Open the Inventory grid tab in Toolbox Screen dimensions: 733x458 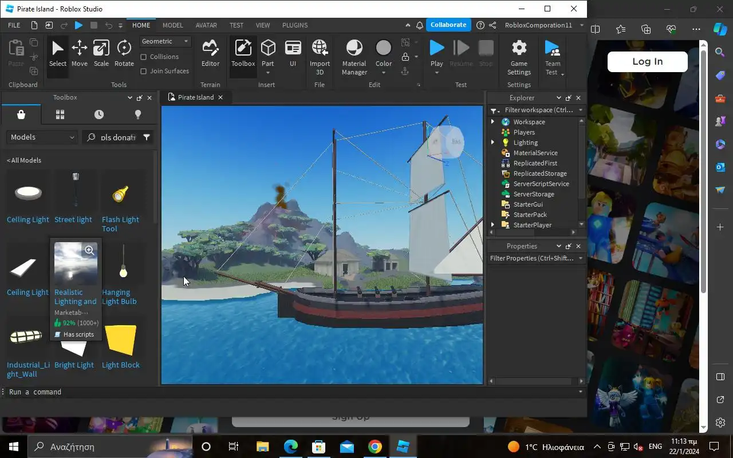(60, 114)
